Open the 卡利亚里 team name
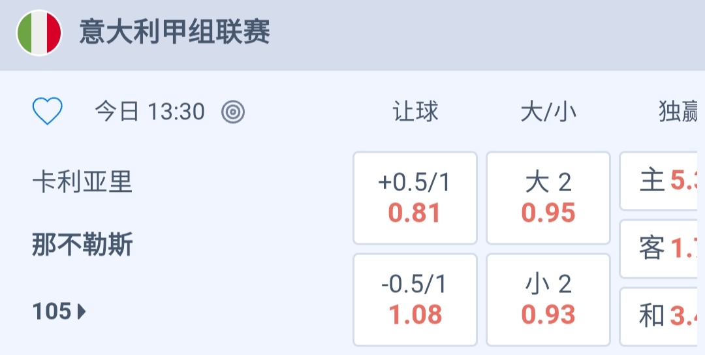 point(82,183)
